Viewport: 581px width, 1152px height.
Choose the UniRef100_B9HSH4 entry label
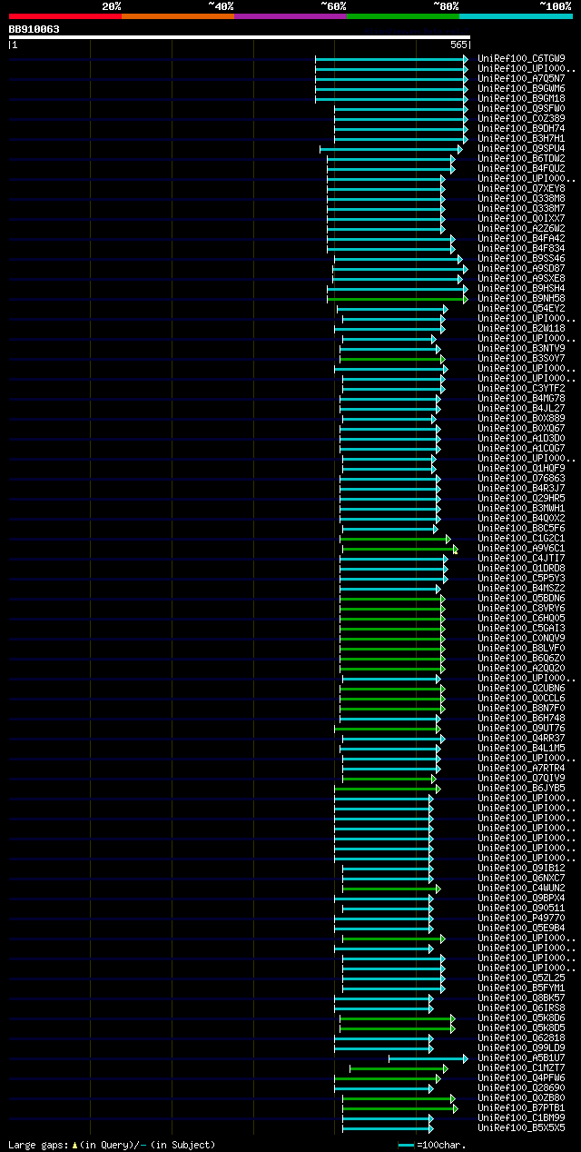tap(521, 288)
